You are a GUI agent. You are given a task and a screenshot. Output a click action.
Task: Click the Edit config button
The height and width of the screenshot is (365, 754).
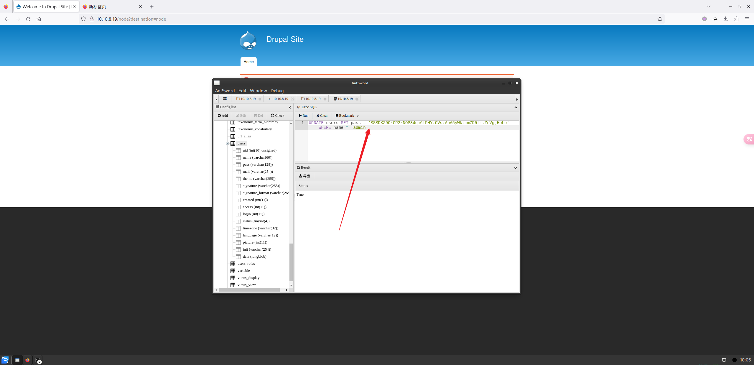[241, 116]
